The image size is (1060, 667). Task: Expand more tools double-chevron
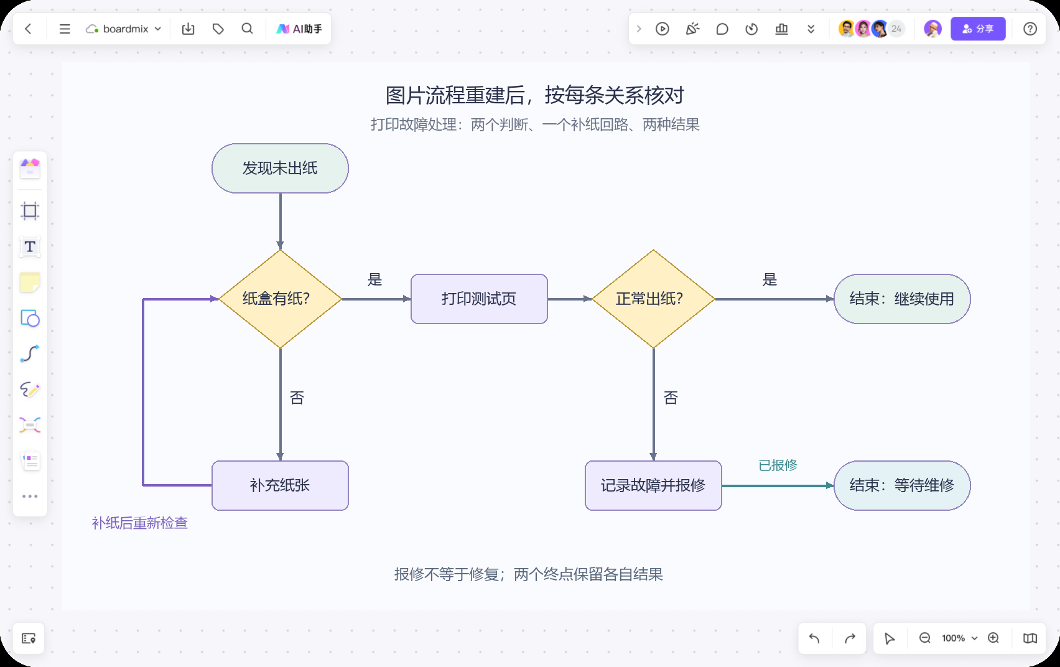(x=811, y=29)
